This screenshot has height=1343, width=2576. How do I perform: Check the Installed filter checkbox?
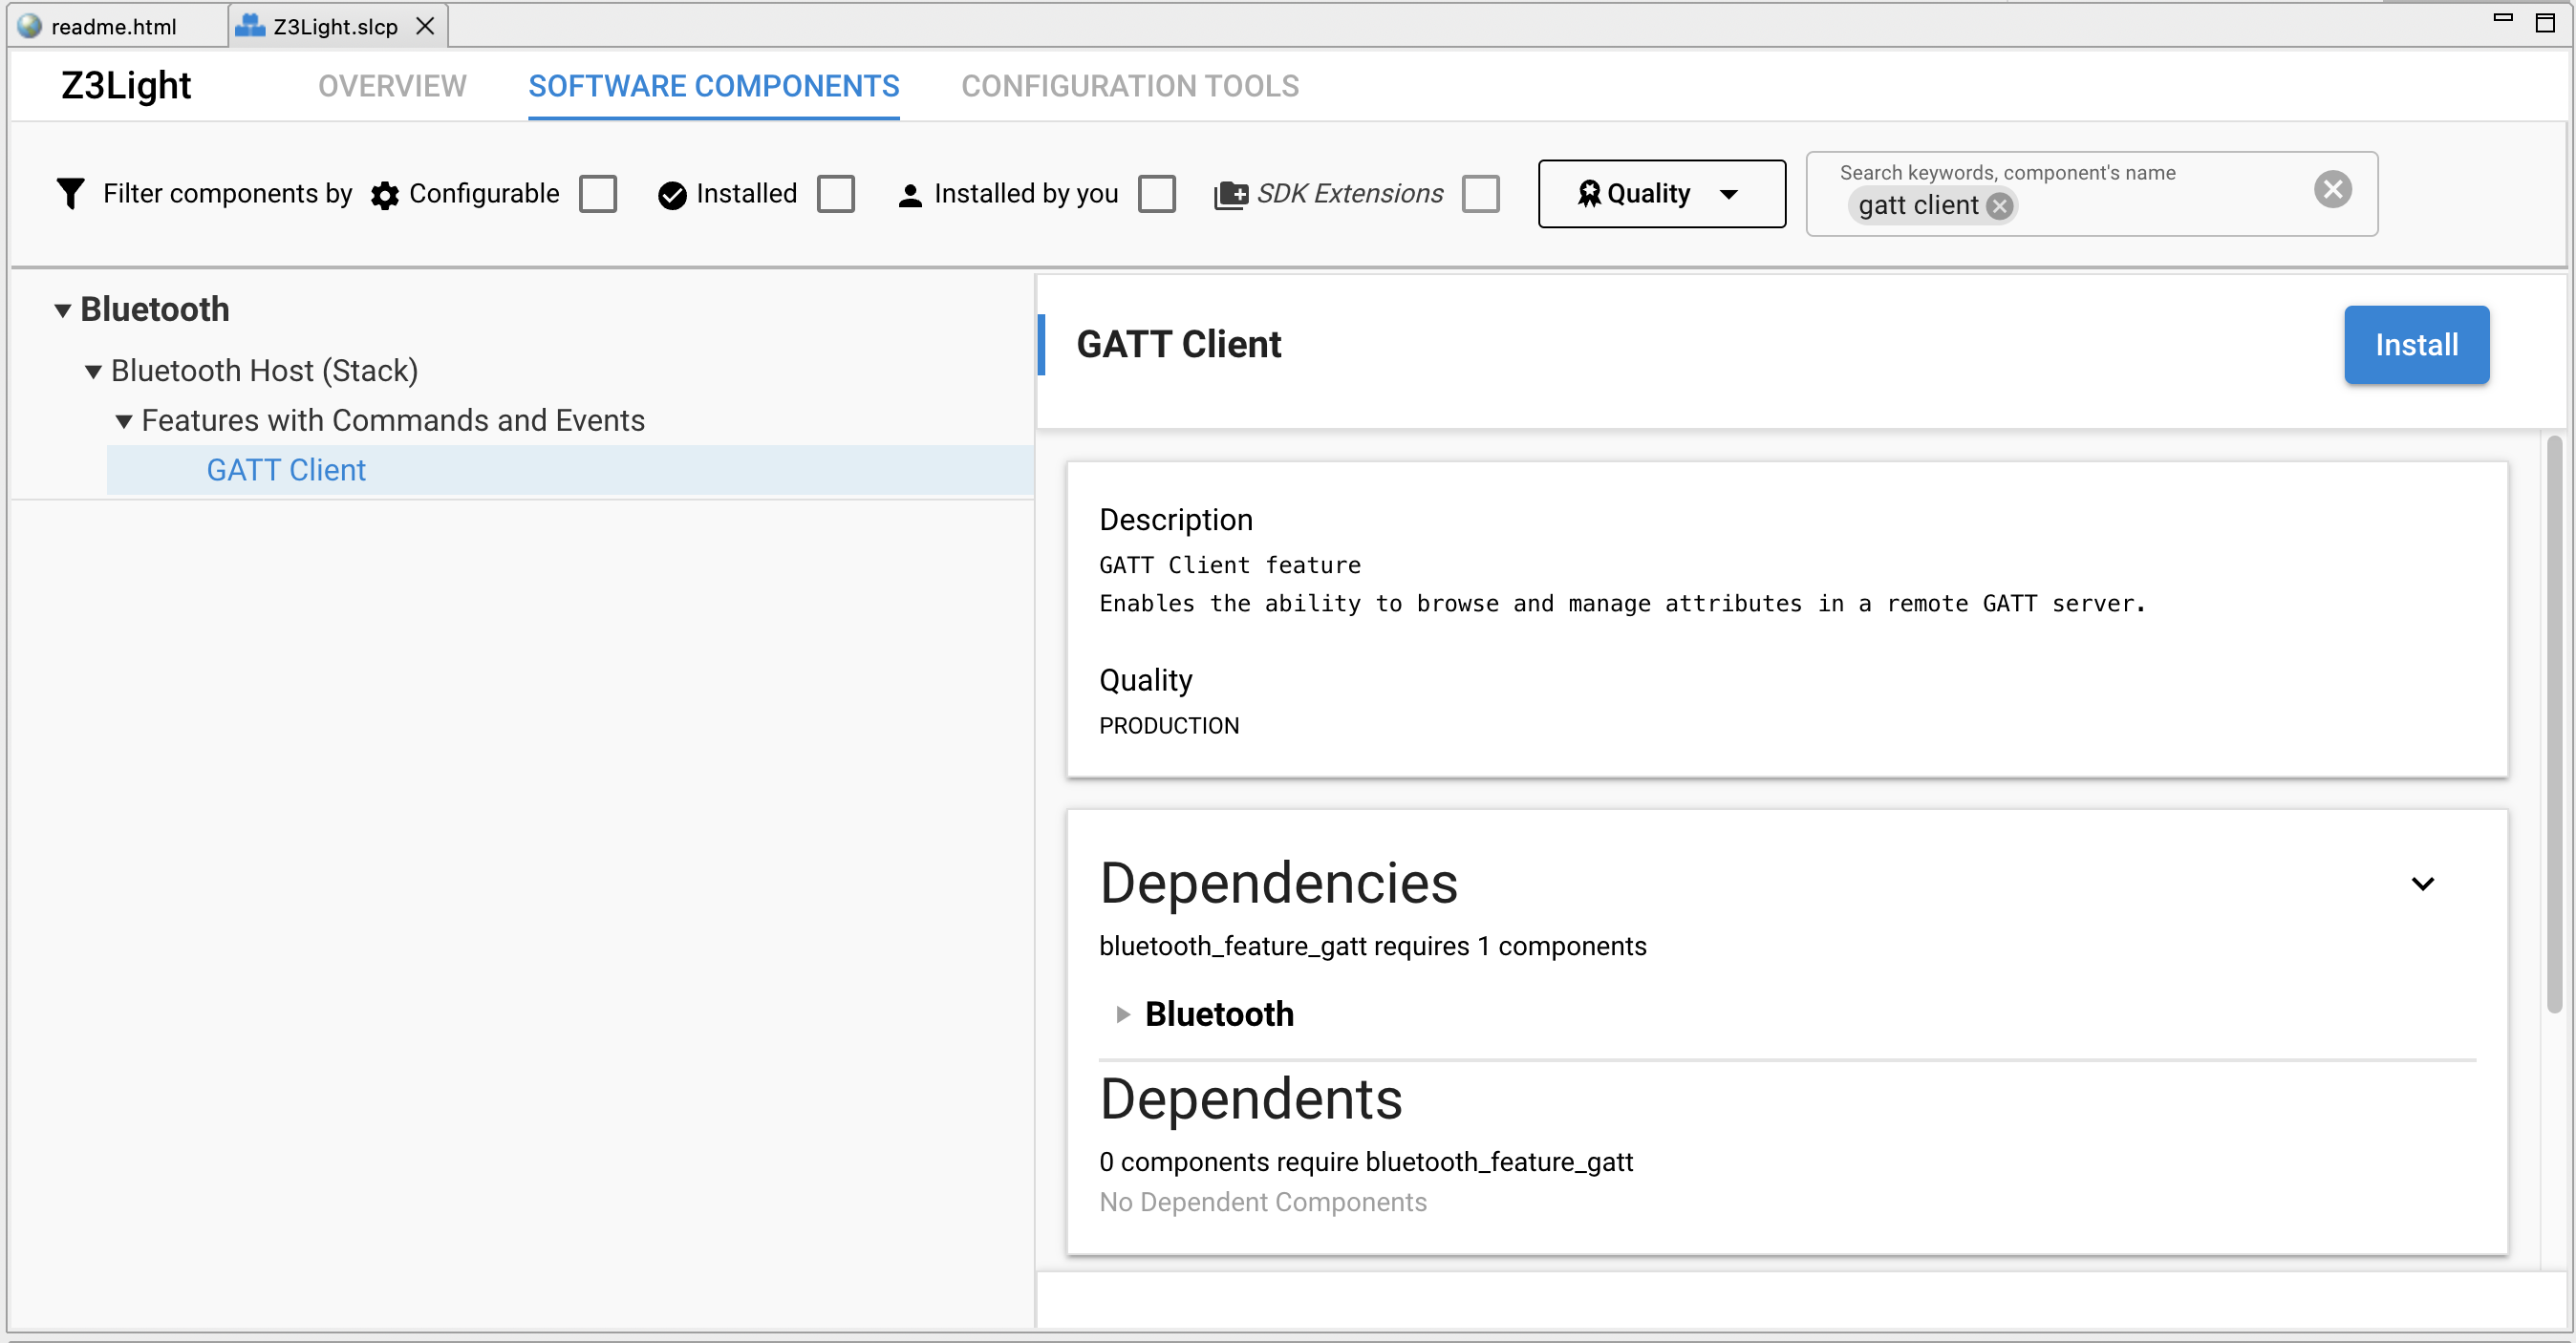(836, 194)
